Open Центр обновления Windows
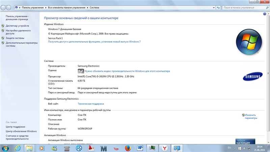Viewport: 270px width, 152px height. (x=21, y=131)
